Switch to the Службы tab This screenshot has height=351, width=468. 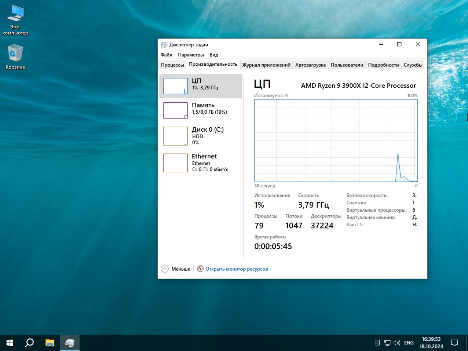click(413, 65)
